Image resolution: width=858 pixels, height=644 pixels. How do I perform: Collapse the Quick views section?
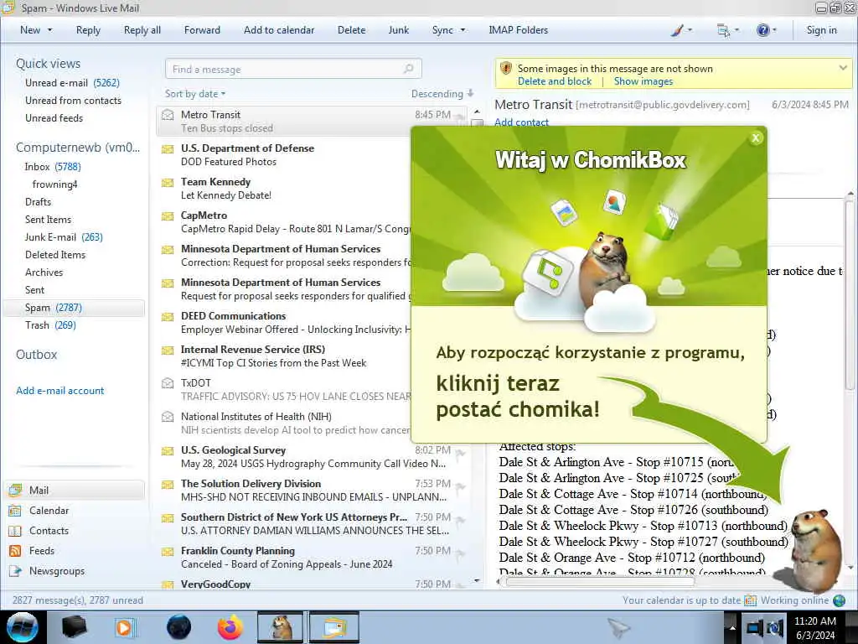coord(48,64)
